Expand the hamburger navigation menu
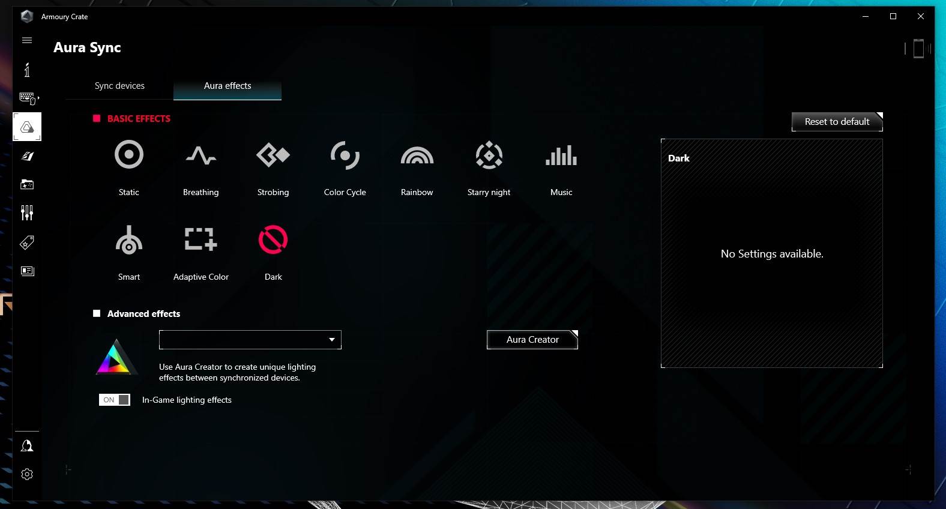The image size is (946, 509). pos(27,40)
